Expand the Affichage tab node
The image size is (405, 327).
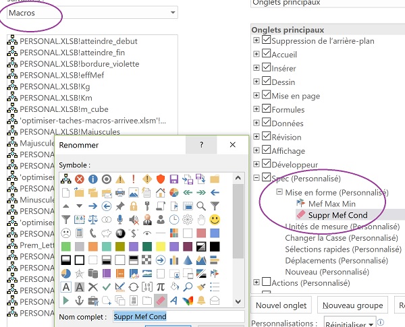coord(256,150)
